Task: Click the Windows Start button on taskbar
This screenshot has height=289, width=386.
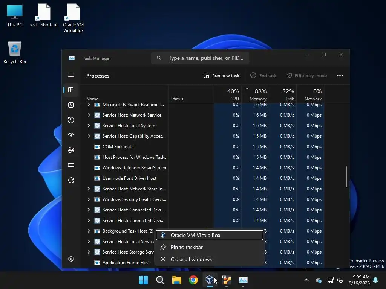Action: point(144,280)
